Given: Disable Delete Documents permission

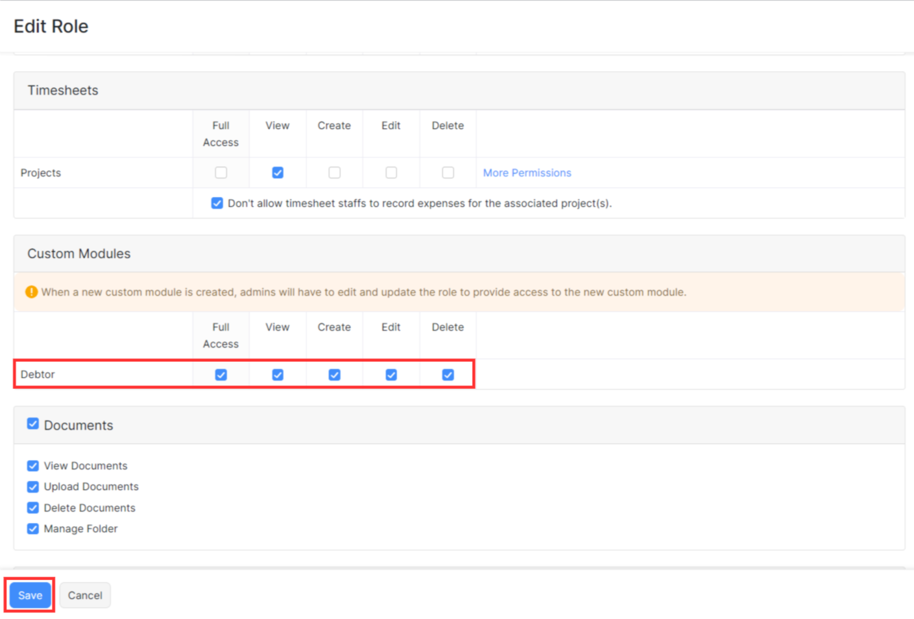Looking at the screenshot, I should pos(32,508).
